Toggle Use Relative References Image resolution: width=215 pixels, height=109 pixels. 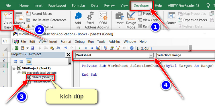(x=46, y=20)
